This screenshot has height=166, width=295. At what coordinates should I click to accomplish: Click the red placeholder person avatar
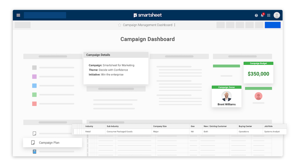point(258,96)
